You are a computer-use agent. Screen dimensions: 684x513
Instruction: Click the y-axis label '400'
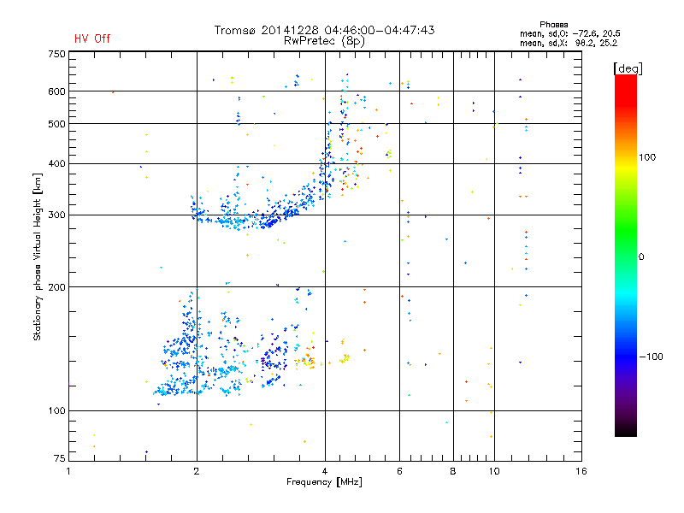pos(56,164)
